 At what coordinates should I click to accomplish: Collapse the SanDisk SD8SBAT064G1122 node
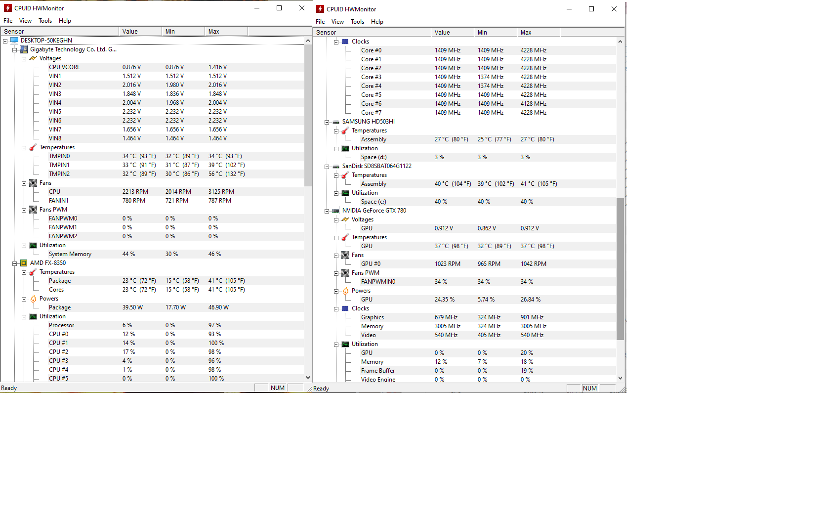click(x=327, y=167)
